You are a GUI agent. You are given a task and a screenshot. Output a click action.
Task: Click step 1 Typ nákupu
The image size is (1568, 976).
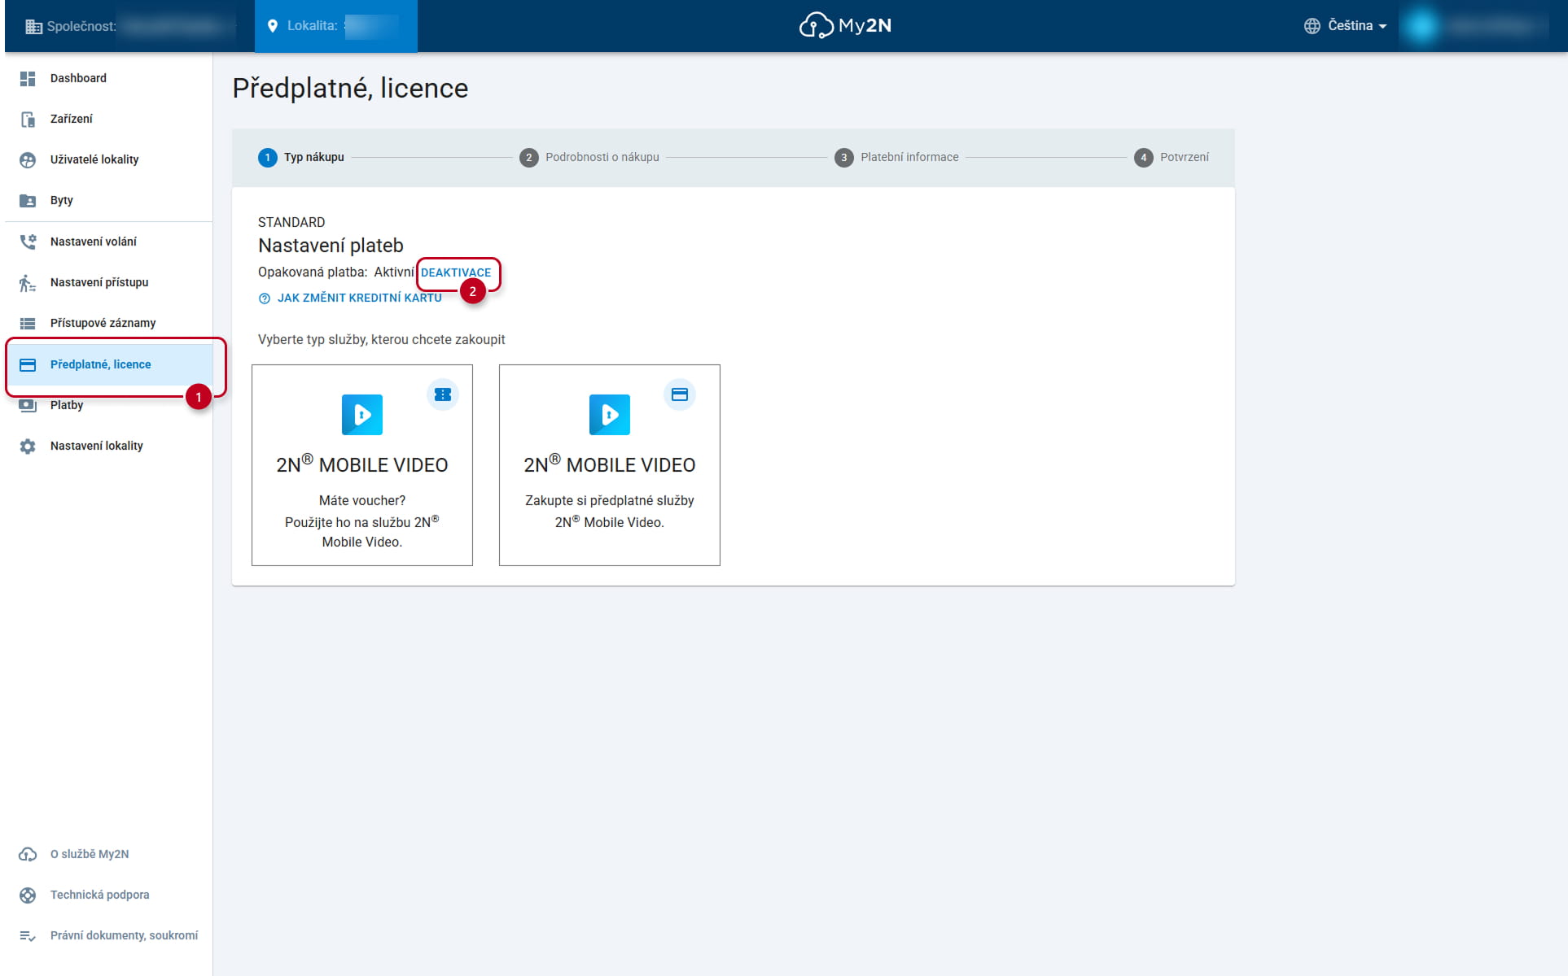pos(301,157)
